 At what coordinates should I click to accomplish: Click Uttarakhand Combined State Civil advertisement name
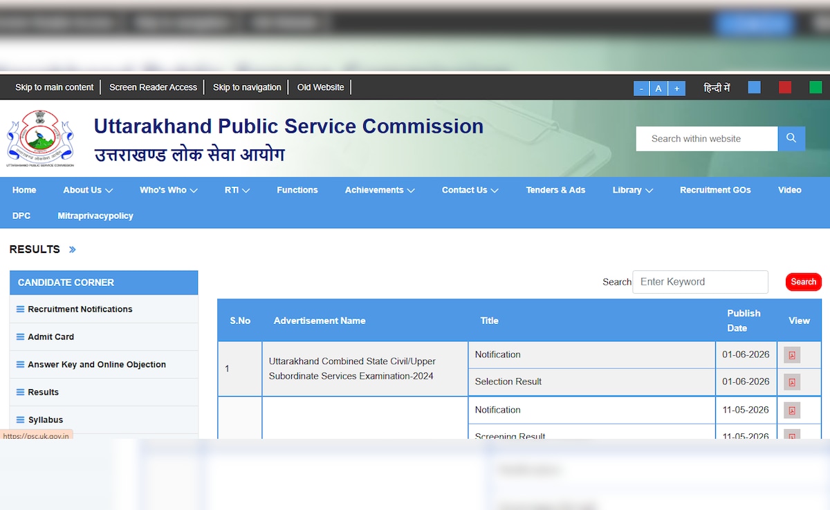pyautogui.click(x=352, y=369)
